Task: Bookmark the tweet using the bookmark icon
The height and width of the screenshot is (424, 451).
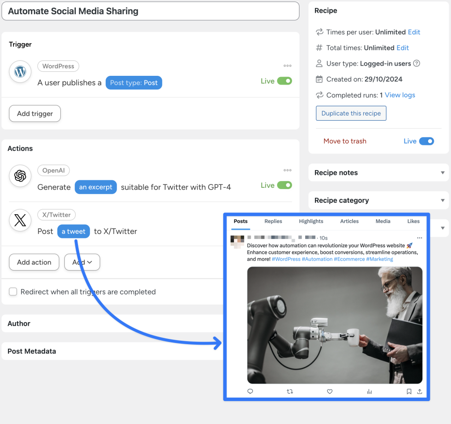Action: click(409, 391)
